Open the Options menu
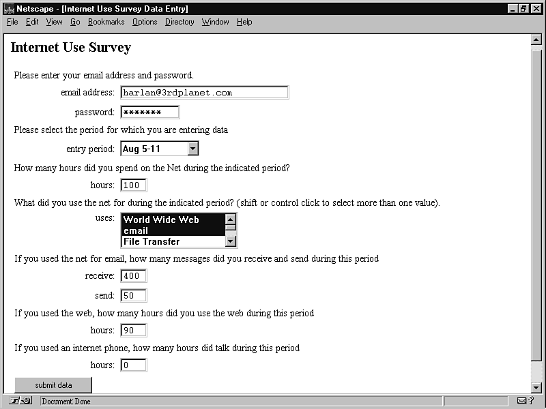This screenshot has width=546, height=409. pyautogui.click(x=145, y=22)
